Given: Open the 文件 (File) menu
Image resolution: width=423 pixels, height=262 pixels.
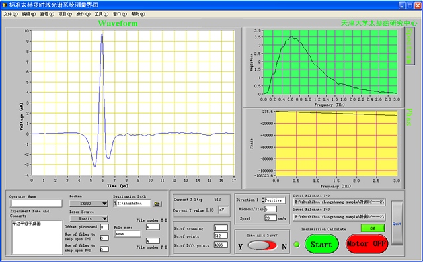Looking at the screenshot, I should click(11, 14).
